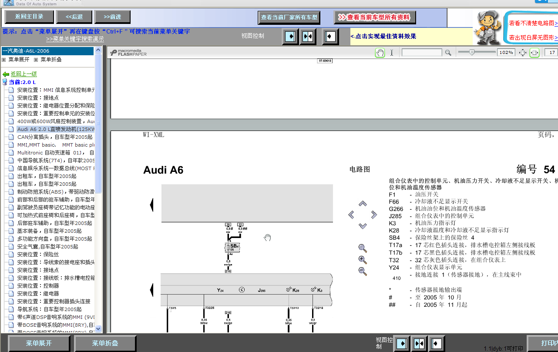Click the zoom-in magnifier with plus sign

click(x=362, y=260)
